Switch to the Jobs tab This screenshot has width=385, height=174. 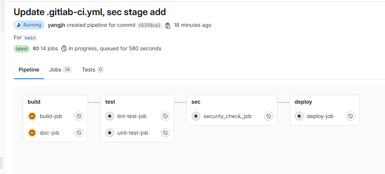coord(61,70)
